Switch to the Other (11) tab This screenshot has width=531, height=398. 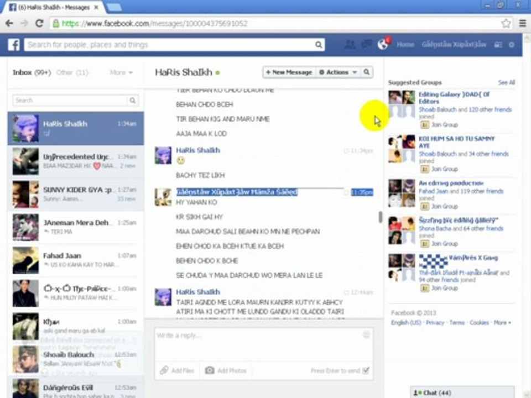[x=72, y=72]
